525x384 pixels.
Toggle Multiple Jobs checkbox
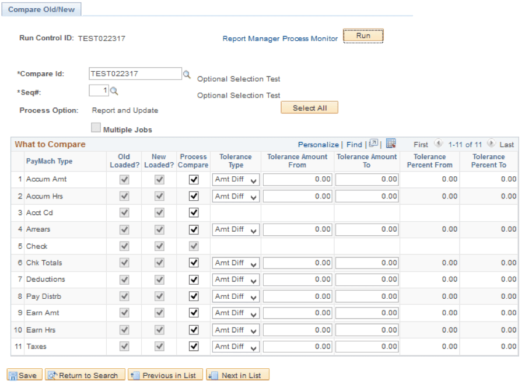coord(96,128)
